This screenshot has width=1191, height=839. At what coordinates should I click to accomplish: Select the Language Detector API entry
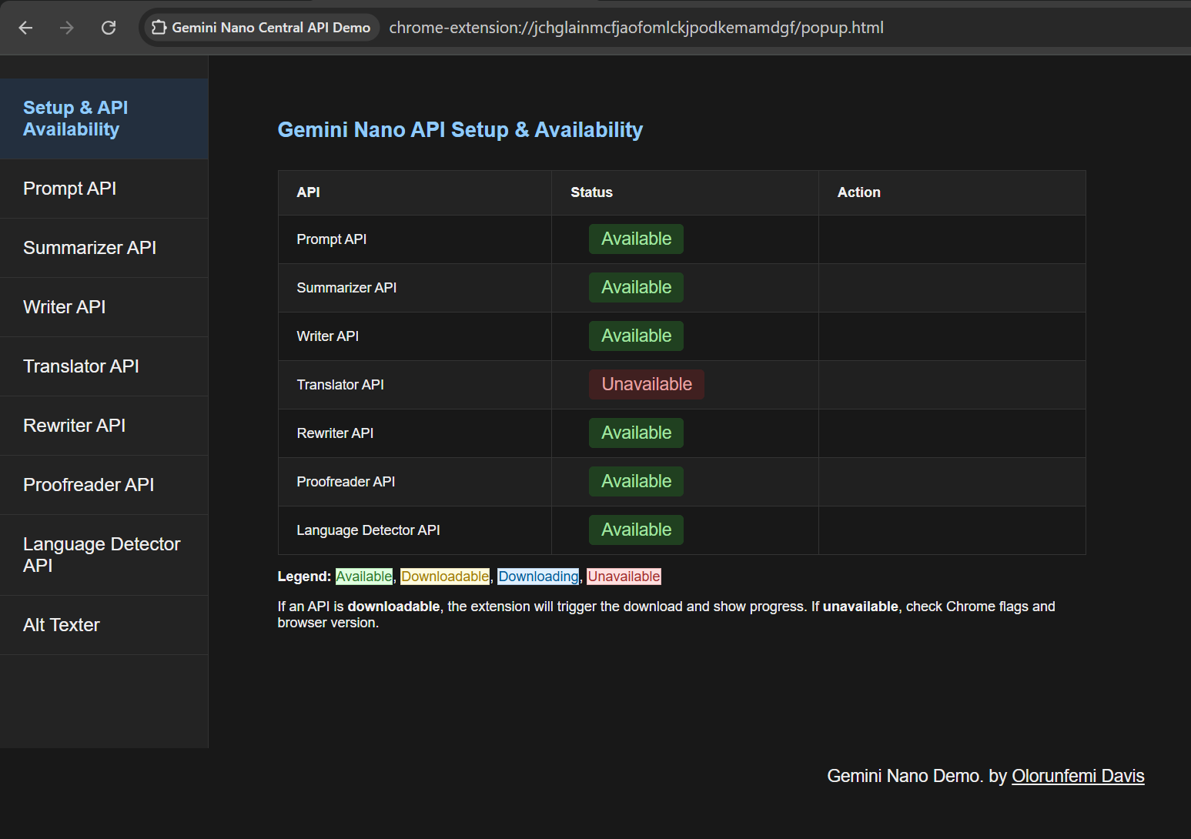pos(102,554)
